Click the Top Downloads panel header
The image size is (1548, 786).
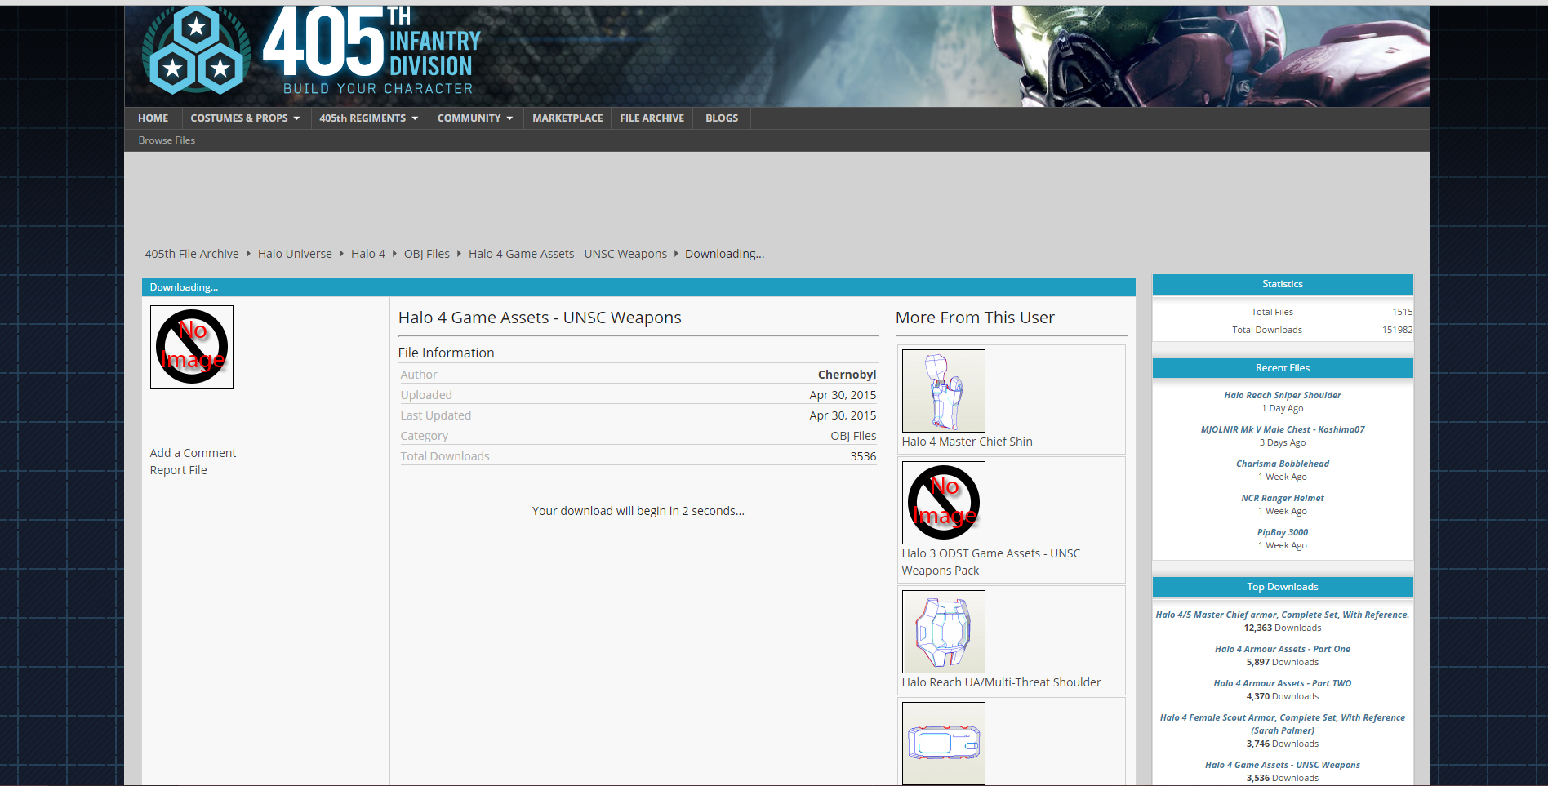point(1282,587)
